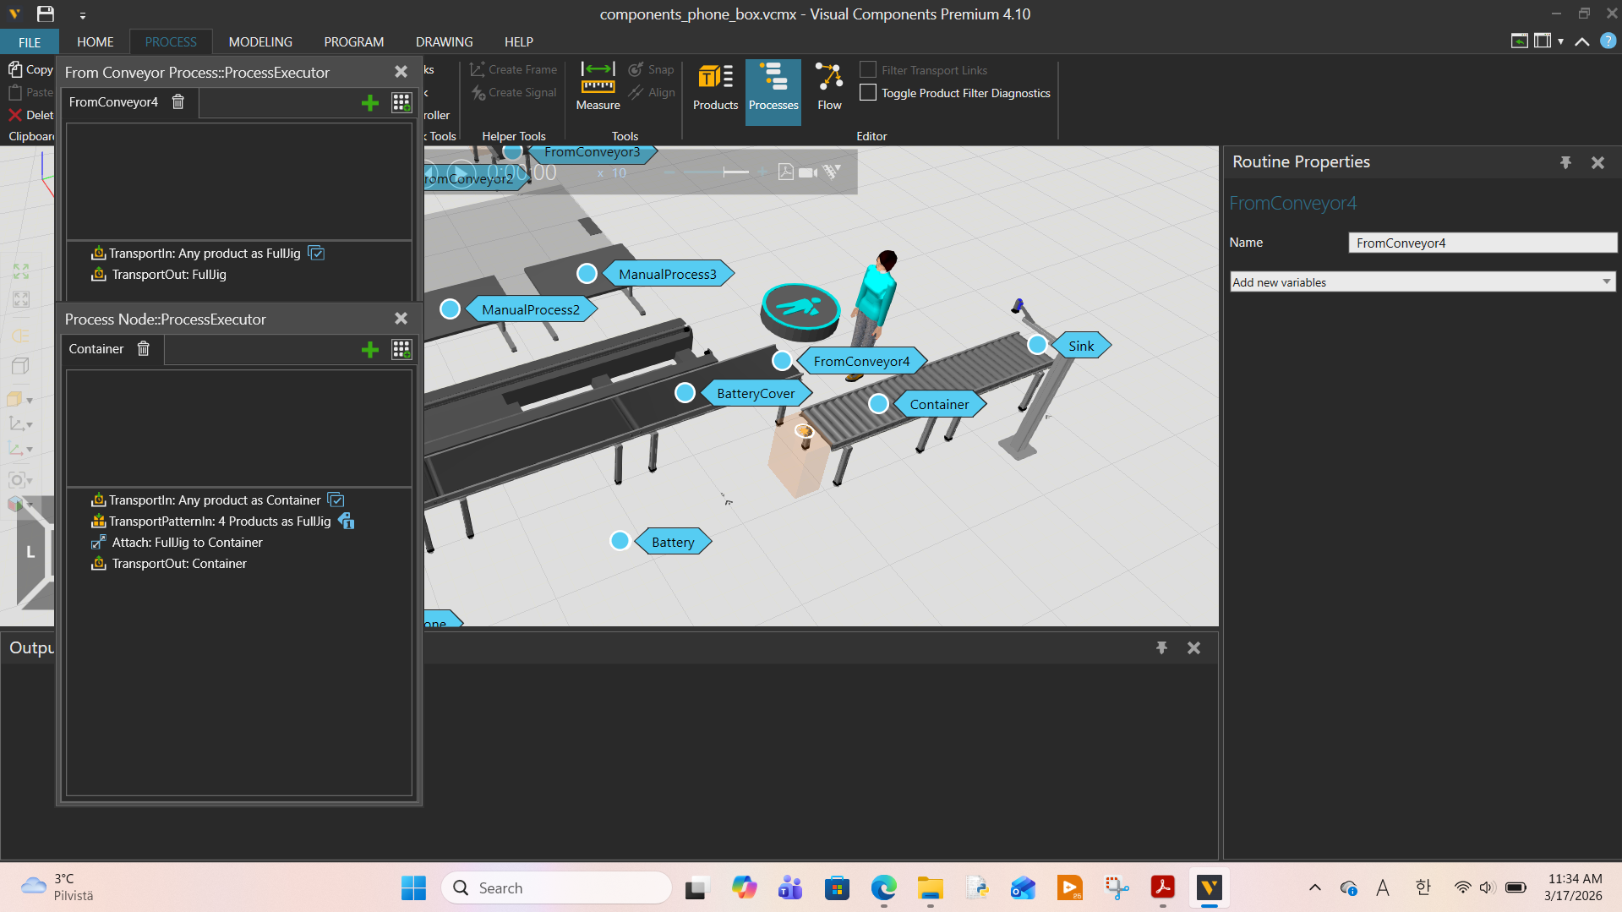Open the PROGRAM ribbon tab
The height and width of the screenshot is (912, 1622).
tap(353, 42)
